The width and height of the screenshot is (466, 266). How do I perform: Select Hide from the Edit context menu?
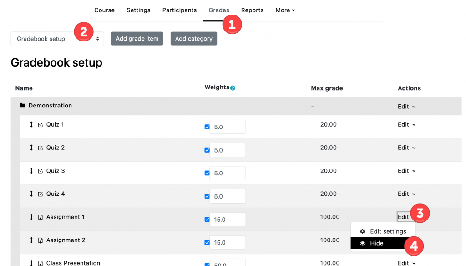377,243
